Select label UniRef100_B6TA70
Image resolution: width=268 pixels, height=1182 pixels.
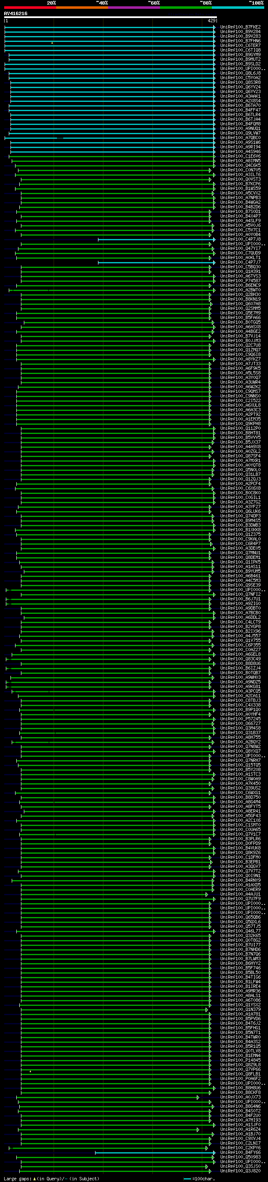pos(240,106)
